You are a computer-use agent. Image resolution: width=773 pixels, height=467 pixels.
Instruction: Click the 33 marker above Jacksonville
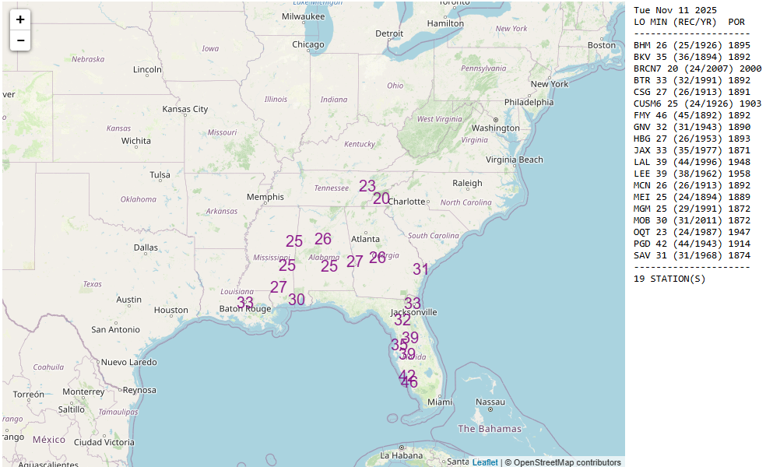pos(413,304)
